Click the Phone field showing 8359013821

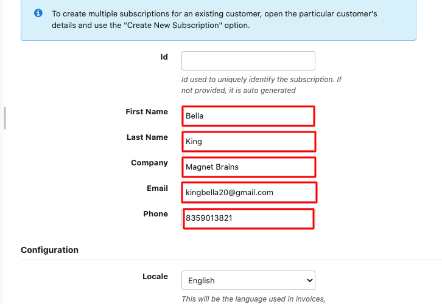point(248,218)
